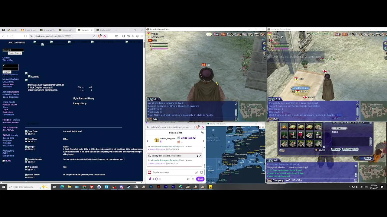This screenshot has height=217, width=387.
Task: Click the Say chat mode button in the left game window
Action: (x=153, y=119)
